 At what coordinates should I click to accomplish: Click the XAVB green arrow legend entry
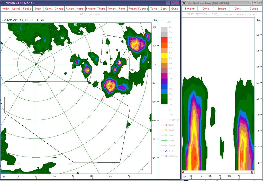168,140
